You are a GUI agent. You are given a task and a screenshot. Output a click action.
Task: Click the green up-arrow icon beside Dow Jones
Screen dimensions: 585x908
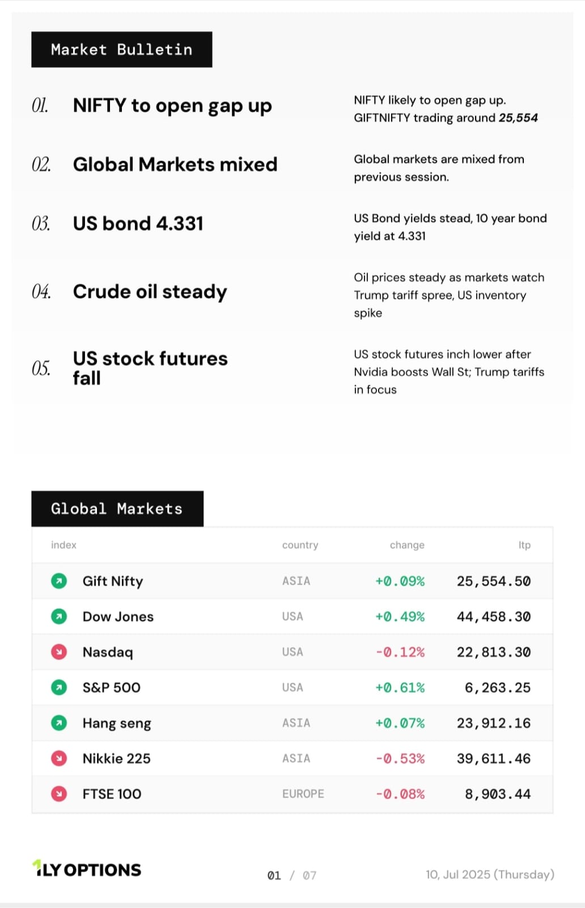click(x=59, y=616)
